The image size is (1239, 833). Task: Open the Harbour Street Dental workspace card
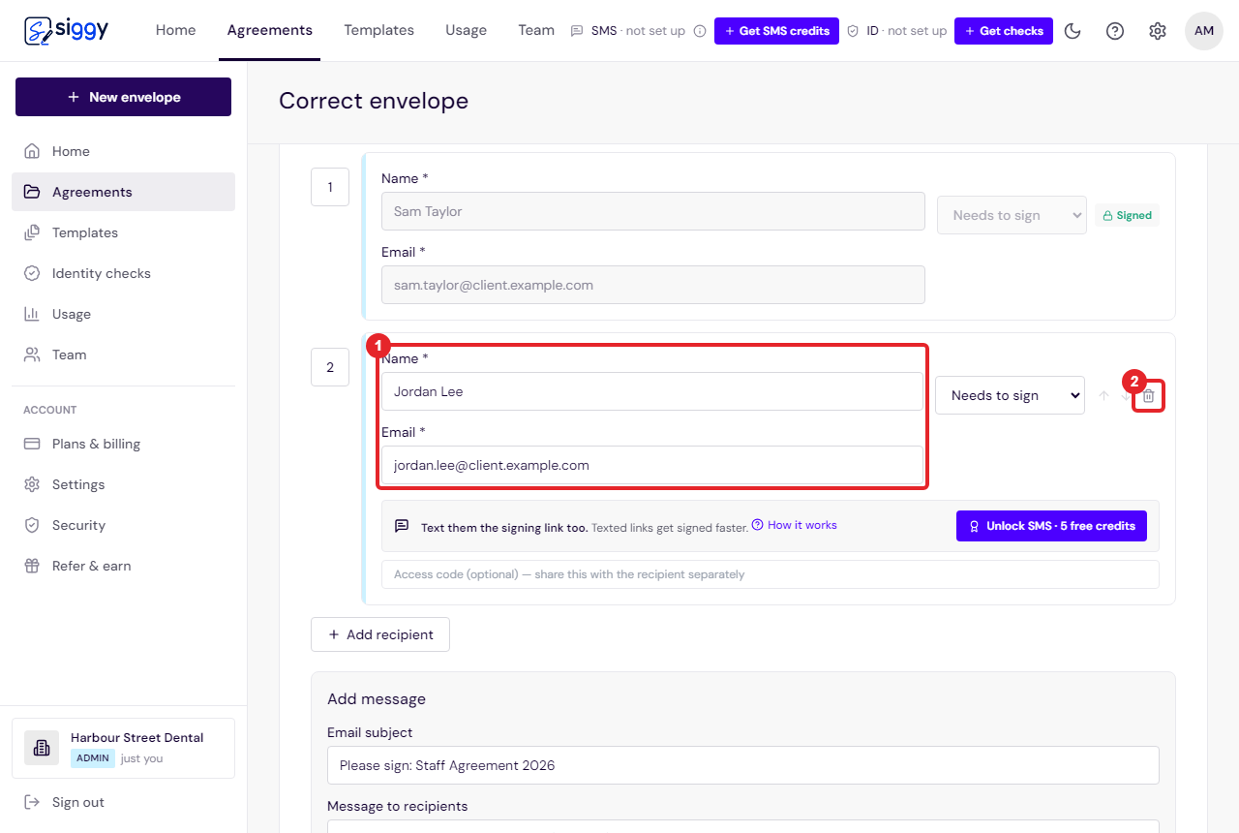[123, 748]
